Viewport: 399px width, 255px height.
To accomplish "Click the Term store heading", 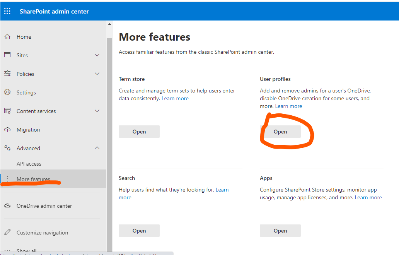I will click(131, 79).
